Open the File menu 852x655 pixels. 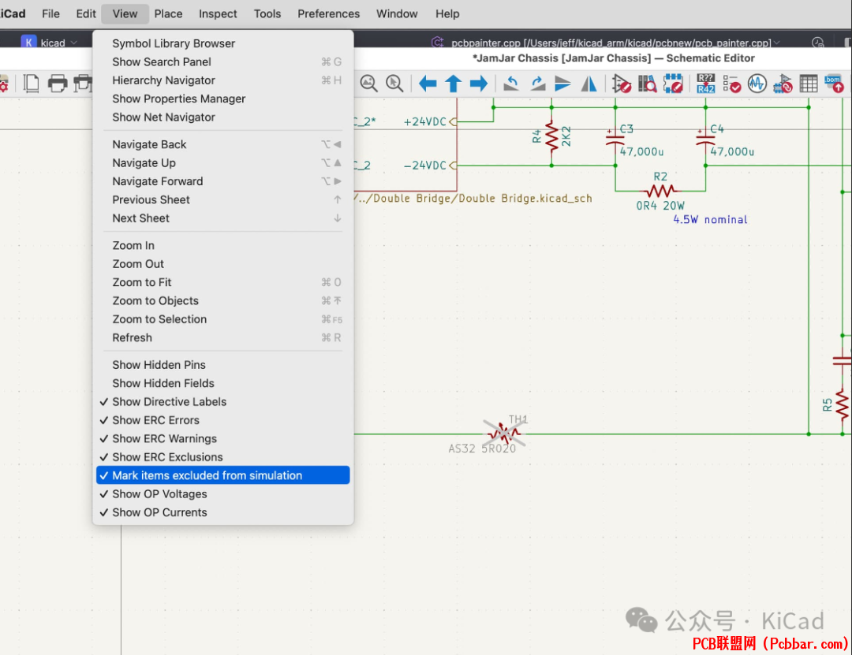(x=50, y=13)
